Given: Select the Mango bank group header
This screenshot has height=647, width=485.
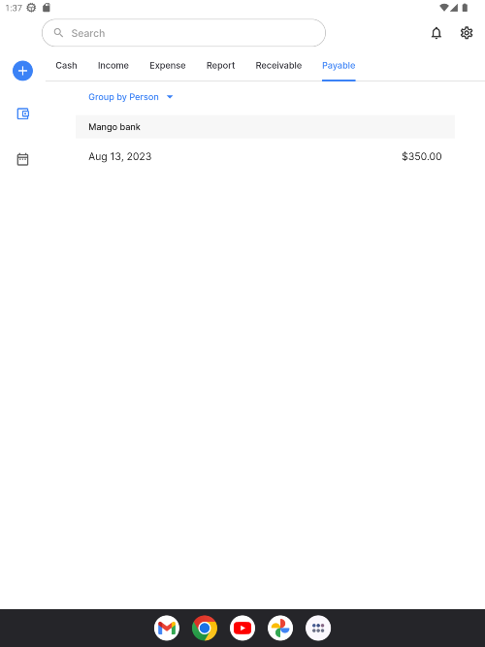Looking at the screenshot, I should (265, 127).
